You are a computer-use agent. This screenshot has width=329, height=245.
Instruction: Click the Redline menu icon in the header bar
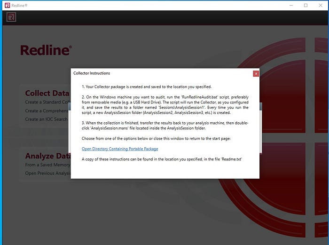pyautogui.click(x=11, y=17)
